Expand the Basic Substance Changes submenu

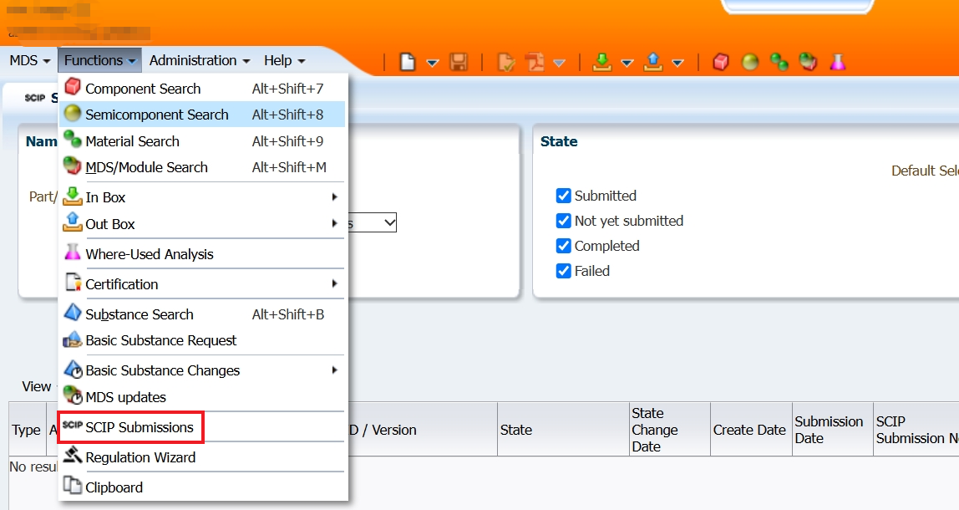[x=202, y=370]
